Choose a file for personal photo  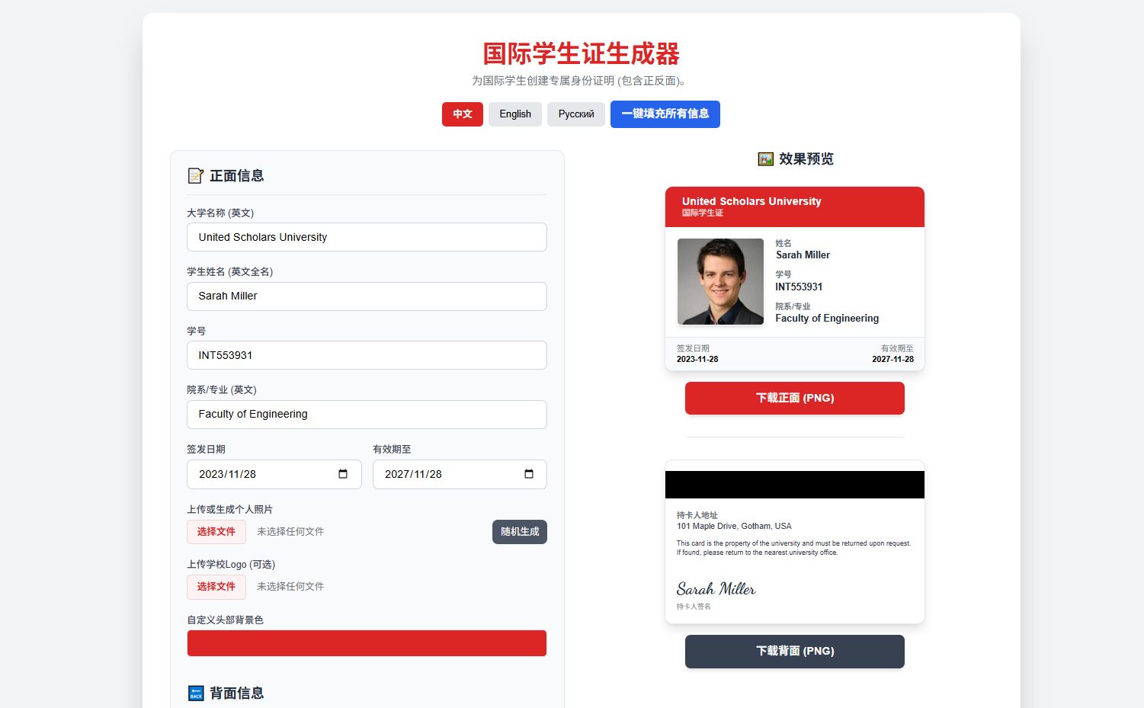coord(216,532)
